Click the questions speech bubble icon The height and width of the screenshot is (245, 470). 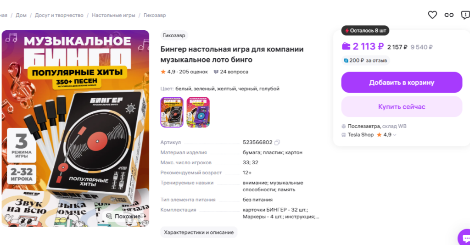pyautogui.click(x=216, y=72)
